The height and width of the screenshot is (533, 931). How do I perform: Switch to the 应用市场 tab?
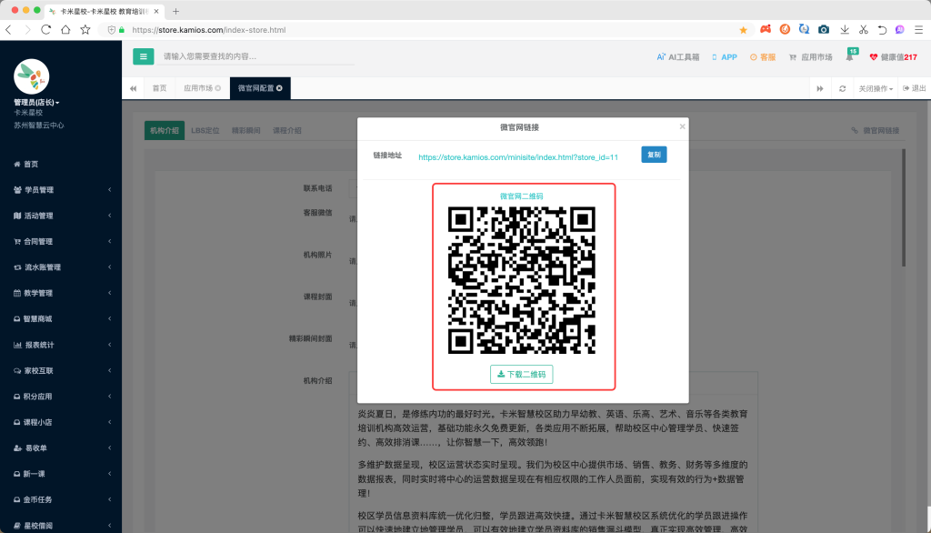point(198,88)
